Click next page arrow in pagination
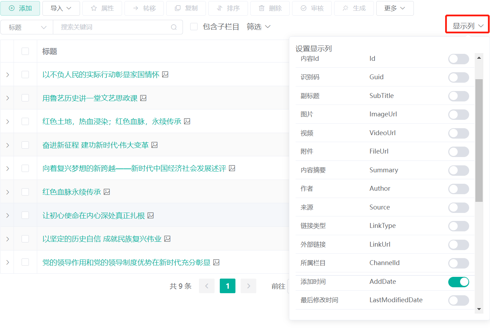This screenshot has height=330, width=490. 248,286
